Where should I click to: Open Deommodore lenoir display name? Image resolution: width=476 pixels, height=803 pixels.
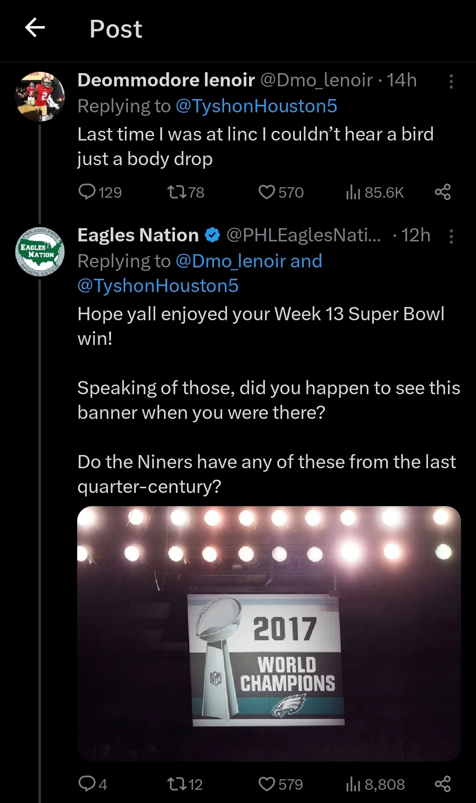pos(166,80)
